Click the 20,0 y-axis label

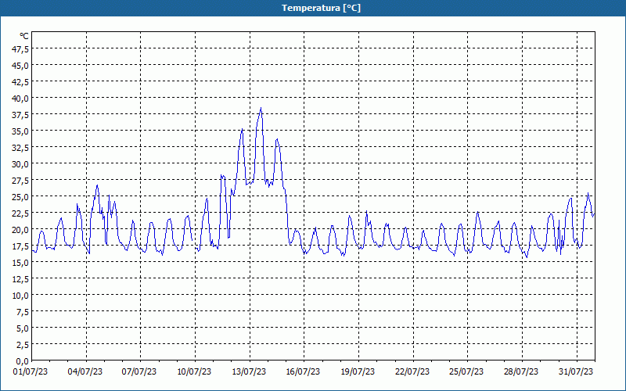(x=21, y=229)
